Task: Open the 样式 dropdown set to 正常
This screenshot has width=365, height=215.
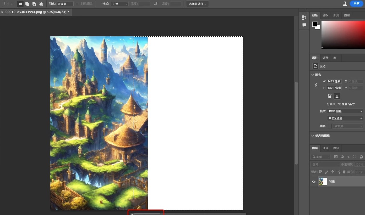Action: point(119,4)
